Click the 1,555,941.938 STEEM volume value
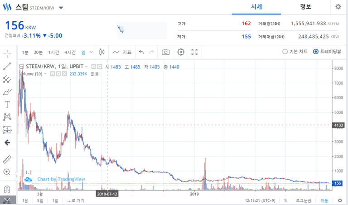 coord(308,24)
